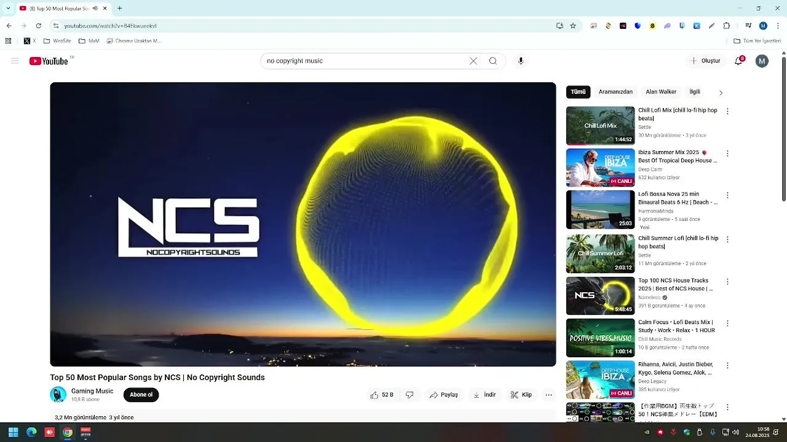Open Top 100 NCS House Tracks thumbnail

pyautogui.click(x=600, y=296)
